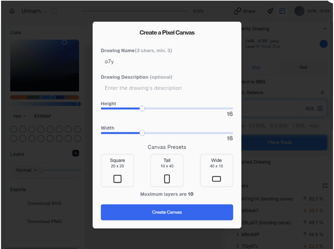Click the SOL currency stack icon
Screen dimensions: 334x249
tap(320, 108)
